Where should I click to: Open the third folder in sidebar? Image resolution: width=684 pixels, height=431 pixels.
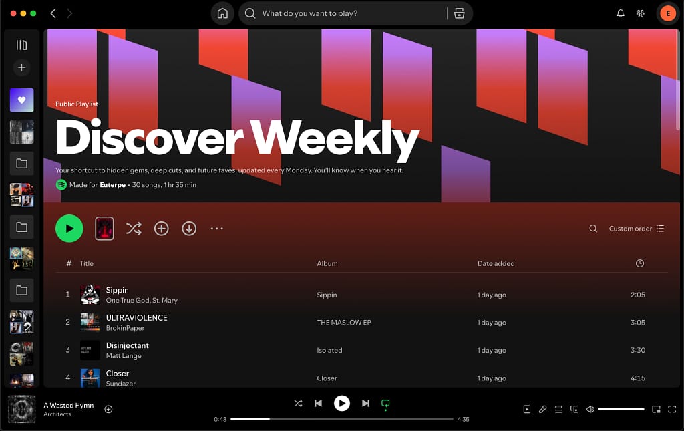[x=22, y=290]
